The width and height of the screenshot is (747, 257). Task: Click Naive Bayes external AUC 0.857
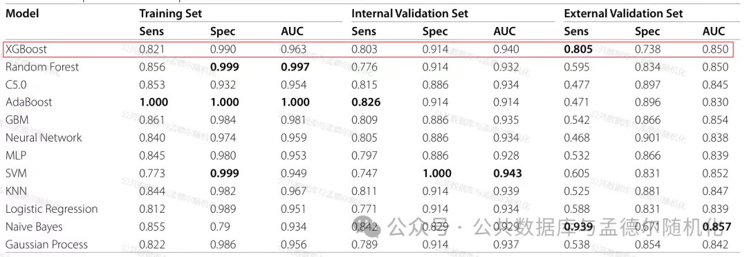coord(717,227)
